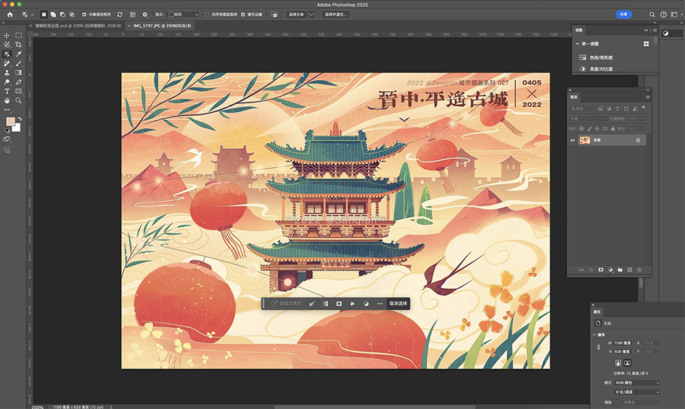This screenshot has height=409, width=685.
Task: Click the Home icon in options bar
Action: point(10,14)
